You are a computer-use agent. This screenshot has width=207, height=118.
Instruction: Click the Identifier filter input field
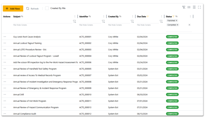tap(90, 21)
